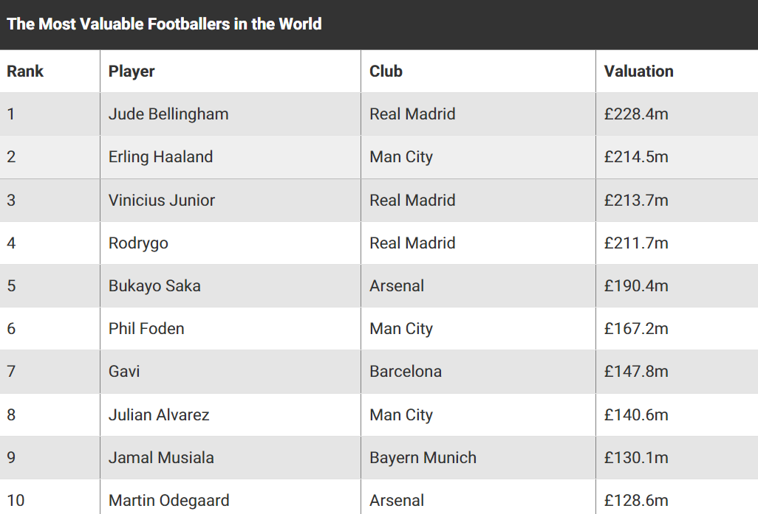Select the Bayern Munich club cell
758x514 pixels.
tap(423, 458)
